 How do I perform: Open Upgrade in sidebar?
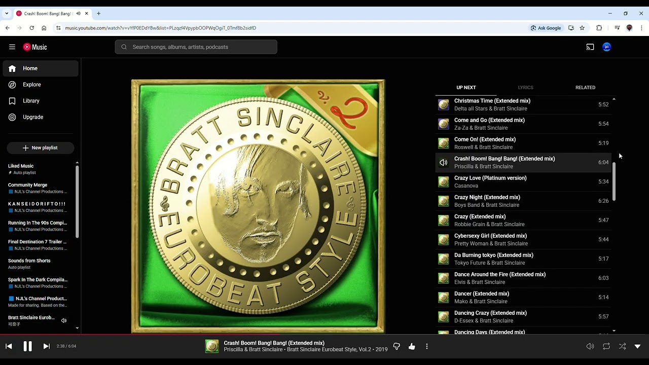coord(41,117)
